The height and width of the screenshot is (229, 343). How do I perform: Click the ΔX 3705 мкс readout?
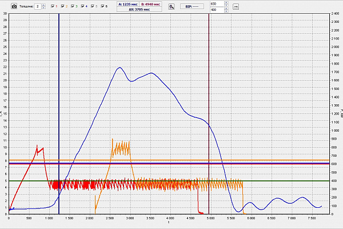139,9
